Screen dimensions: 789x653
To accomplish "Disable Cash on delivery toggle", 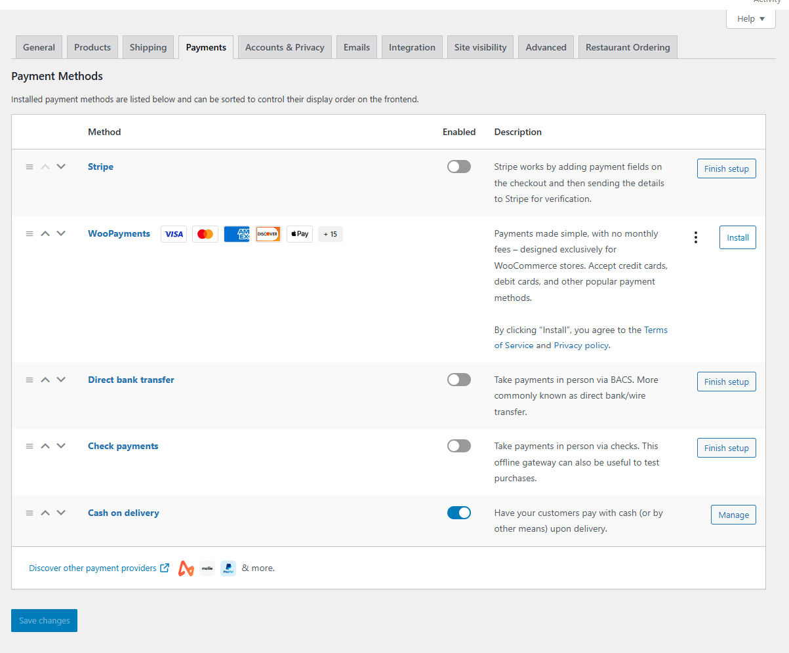I will click(458, 513).
